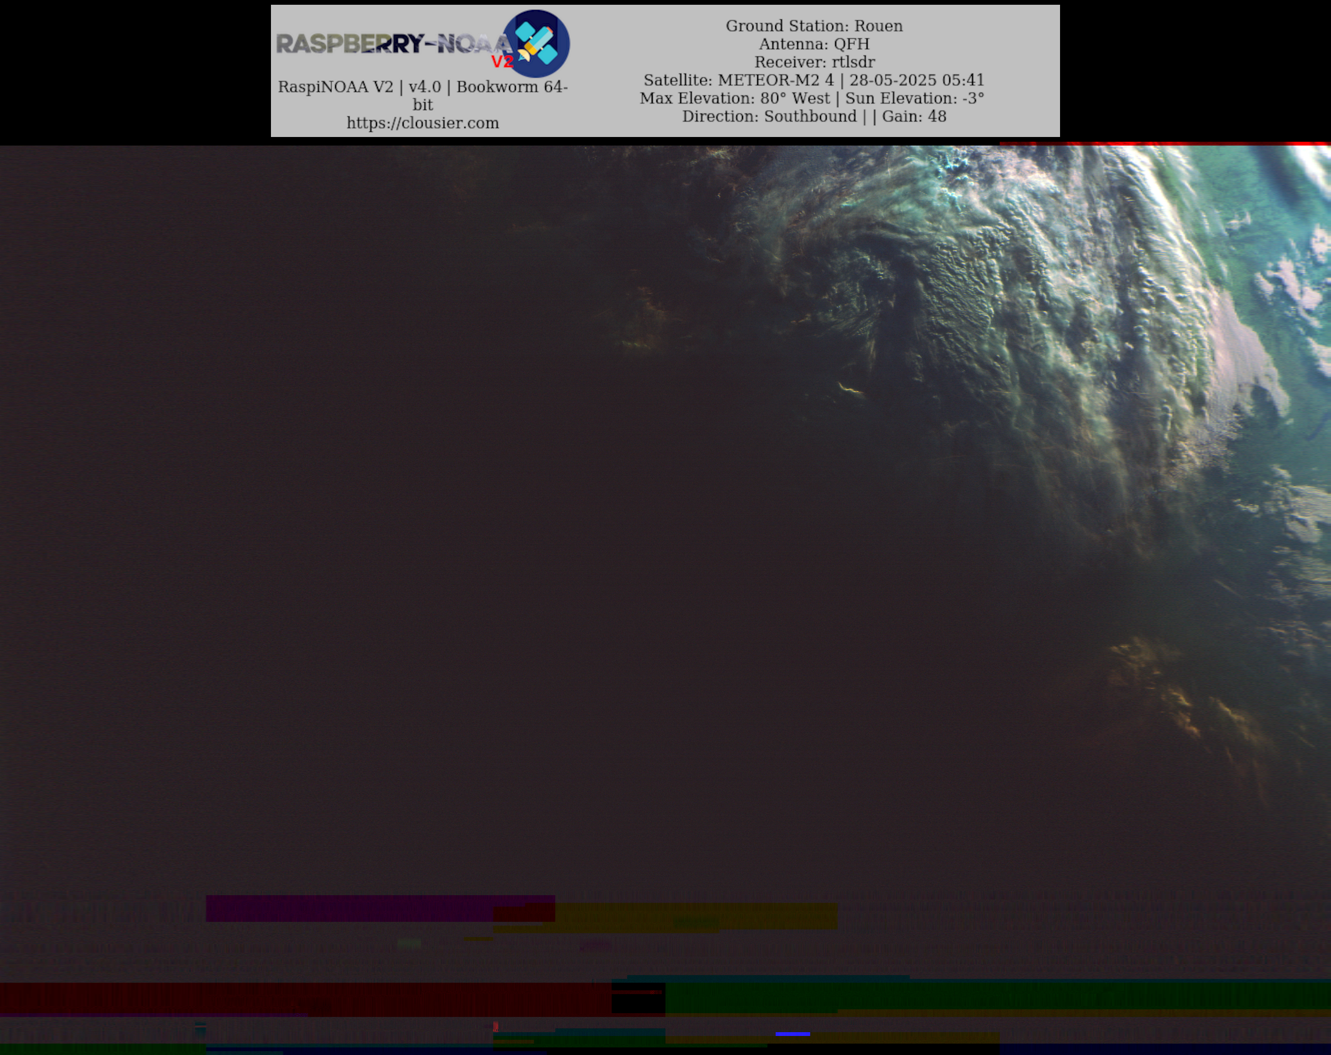Click the 'Receiver: rtlsdr' text
This screenshot has height=1055, width=1331.
[814, 62]
